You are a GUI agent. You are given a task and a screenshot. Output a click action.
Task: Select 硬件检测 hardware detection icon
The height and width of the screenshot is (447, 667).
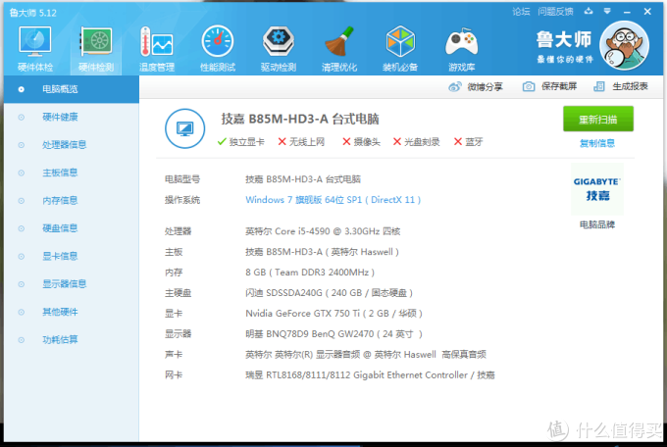[96, 48]
